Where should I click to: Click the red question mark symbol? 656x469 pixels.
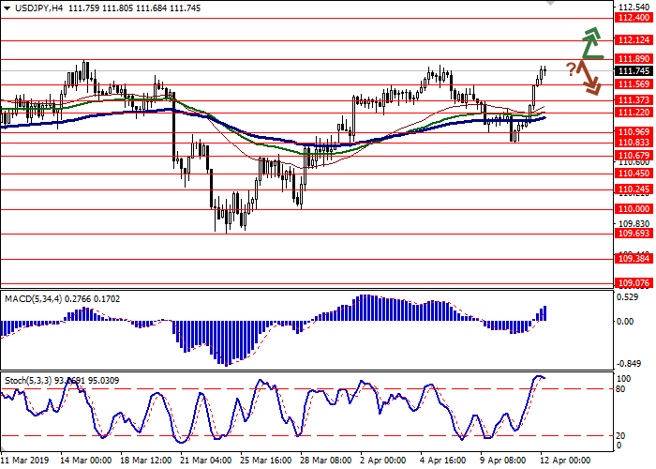pyautogui.click(x=570, y=68)
